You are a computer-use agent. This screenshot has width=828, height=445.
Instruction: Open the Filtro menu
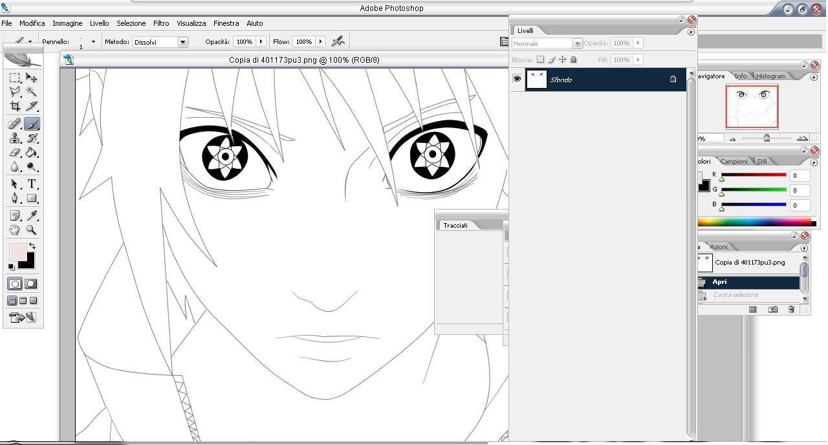click(161, 23)
